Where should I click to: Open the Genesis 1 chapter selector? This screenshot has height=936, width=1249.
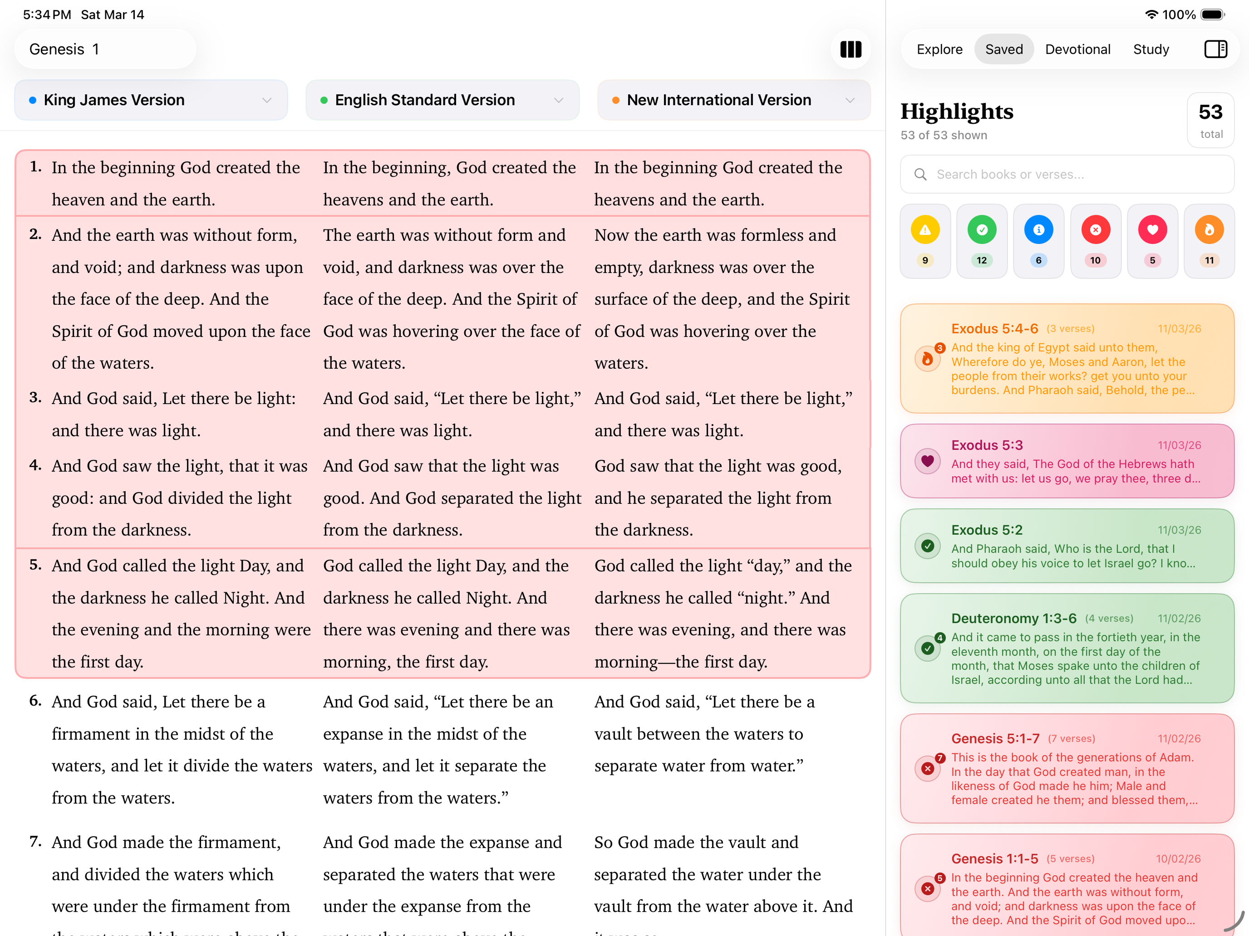105,49
